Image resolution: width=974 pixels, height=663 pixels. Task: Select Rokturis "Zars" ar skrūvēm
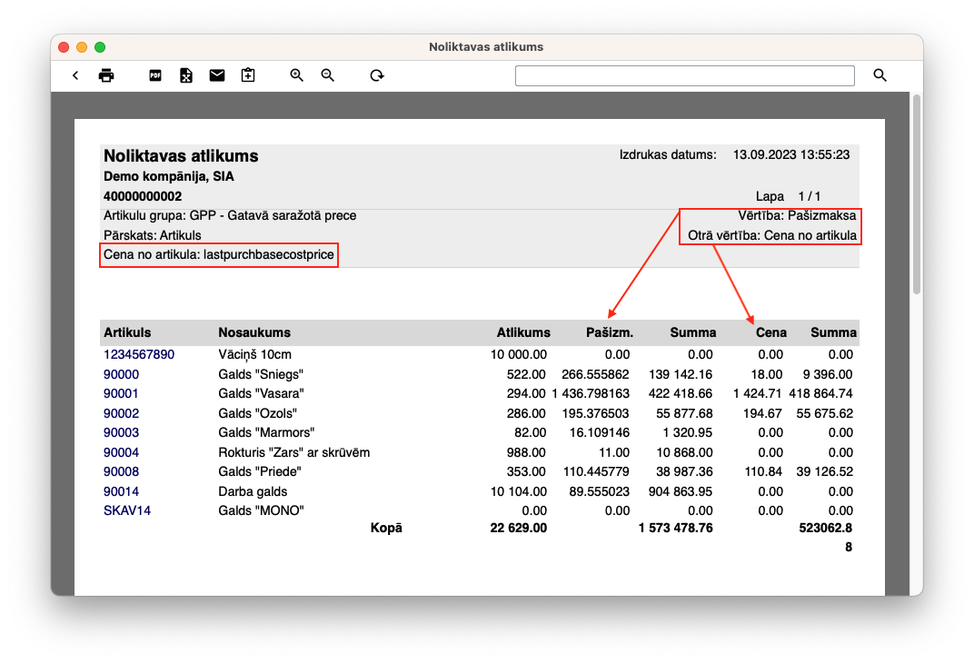[294, 452]
